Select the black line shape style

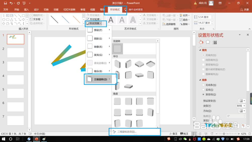(x=54, y=19)
